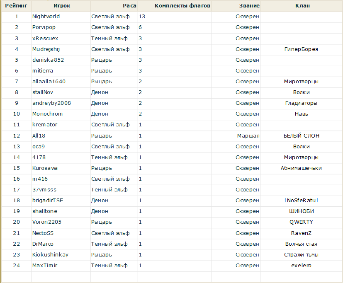Click the Маршал rank cell for All18

248,135
